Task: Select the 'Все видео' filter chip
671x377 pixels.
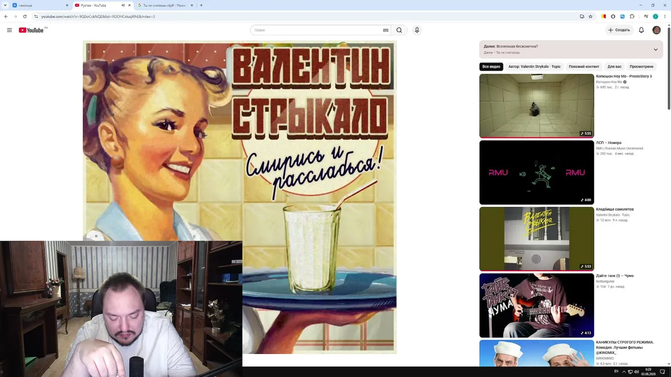Action: click(491, 66)
